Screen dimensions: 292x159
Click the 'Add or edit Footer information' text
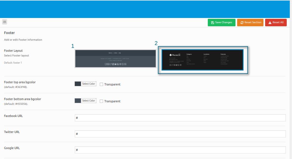click(x=23, y=40)
